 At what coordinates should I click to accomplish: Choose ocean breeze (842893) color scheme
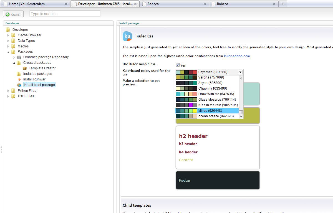point(207,116)
